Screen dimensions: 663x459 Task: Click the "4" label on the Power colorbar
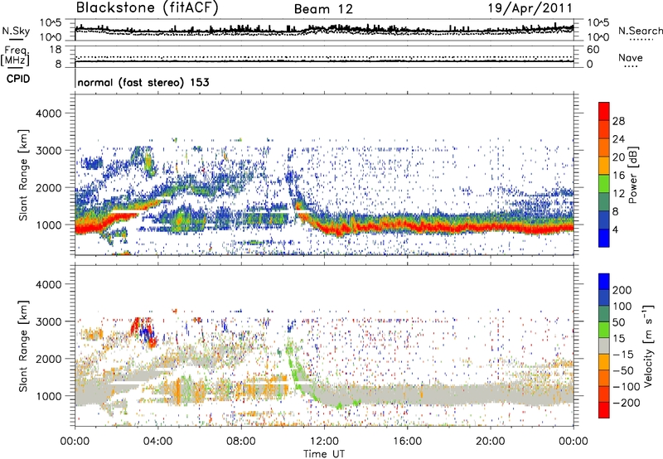(x=616, y=229)
